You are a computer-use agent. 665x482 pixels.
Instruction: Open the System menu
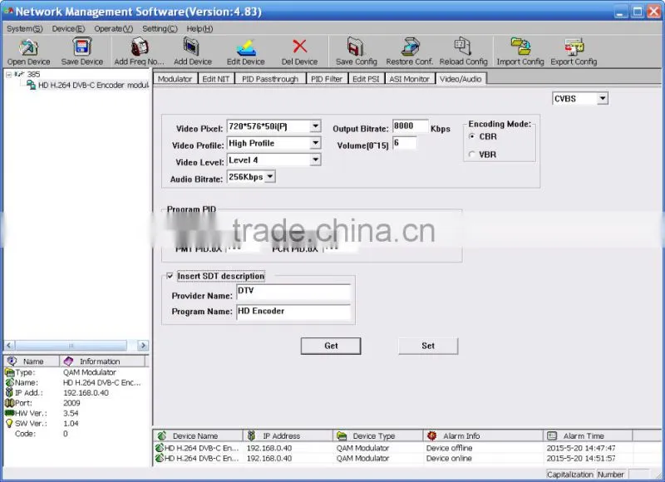pyautogui.click(x=25, y=29)
